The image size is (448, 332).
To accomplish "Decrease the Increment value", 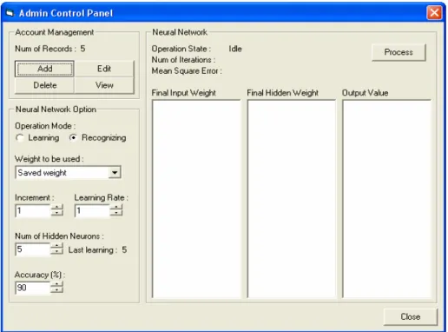I will tap(57, 214).
